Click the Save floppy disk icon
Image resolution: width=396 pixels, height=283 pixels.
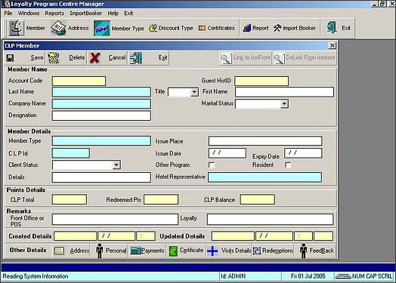click(10, 58)
